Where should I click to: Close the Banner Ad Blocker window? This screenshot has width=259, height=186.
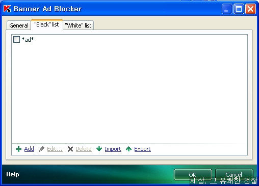tap(250, 9)
